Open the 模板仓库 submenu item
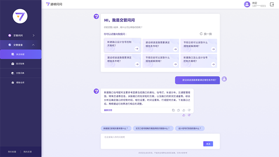 21,82
